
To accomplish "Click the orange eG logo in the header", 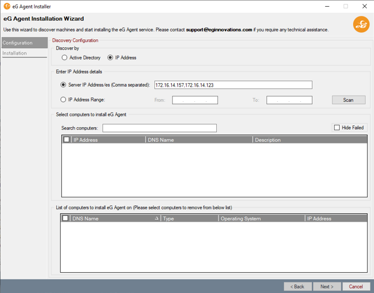I will click(361, 24).
